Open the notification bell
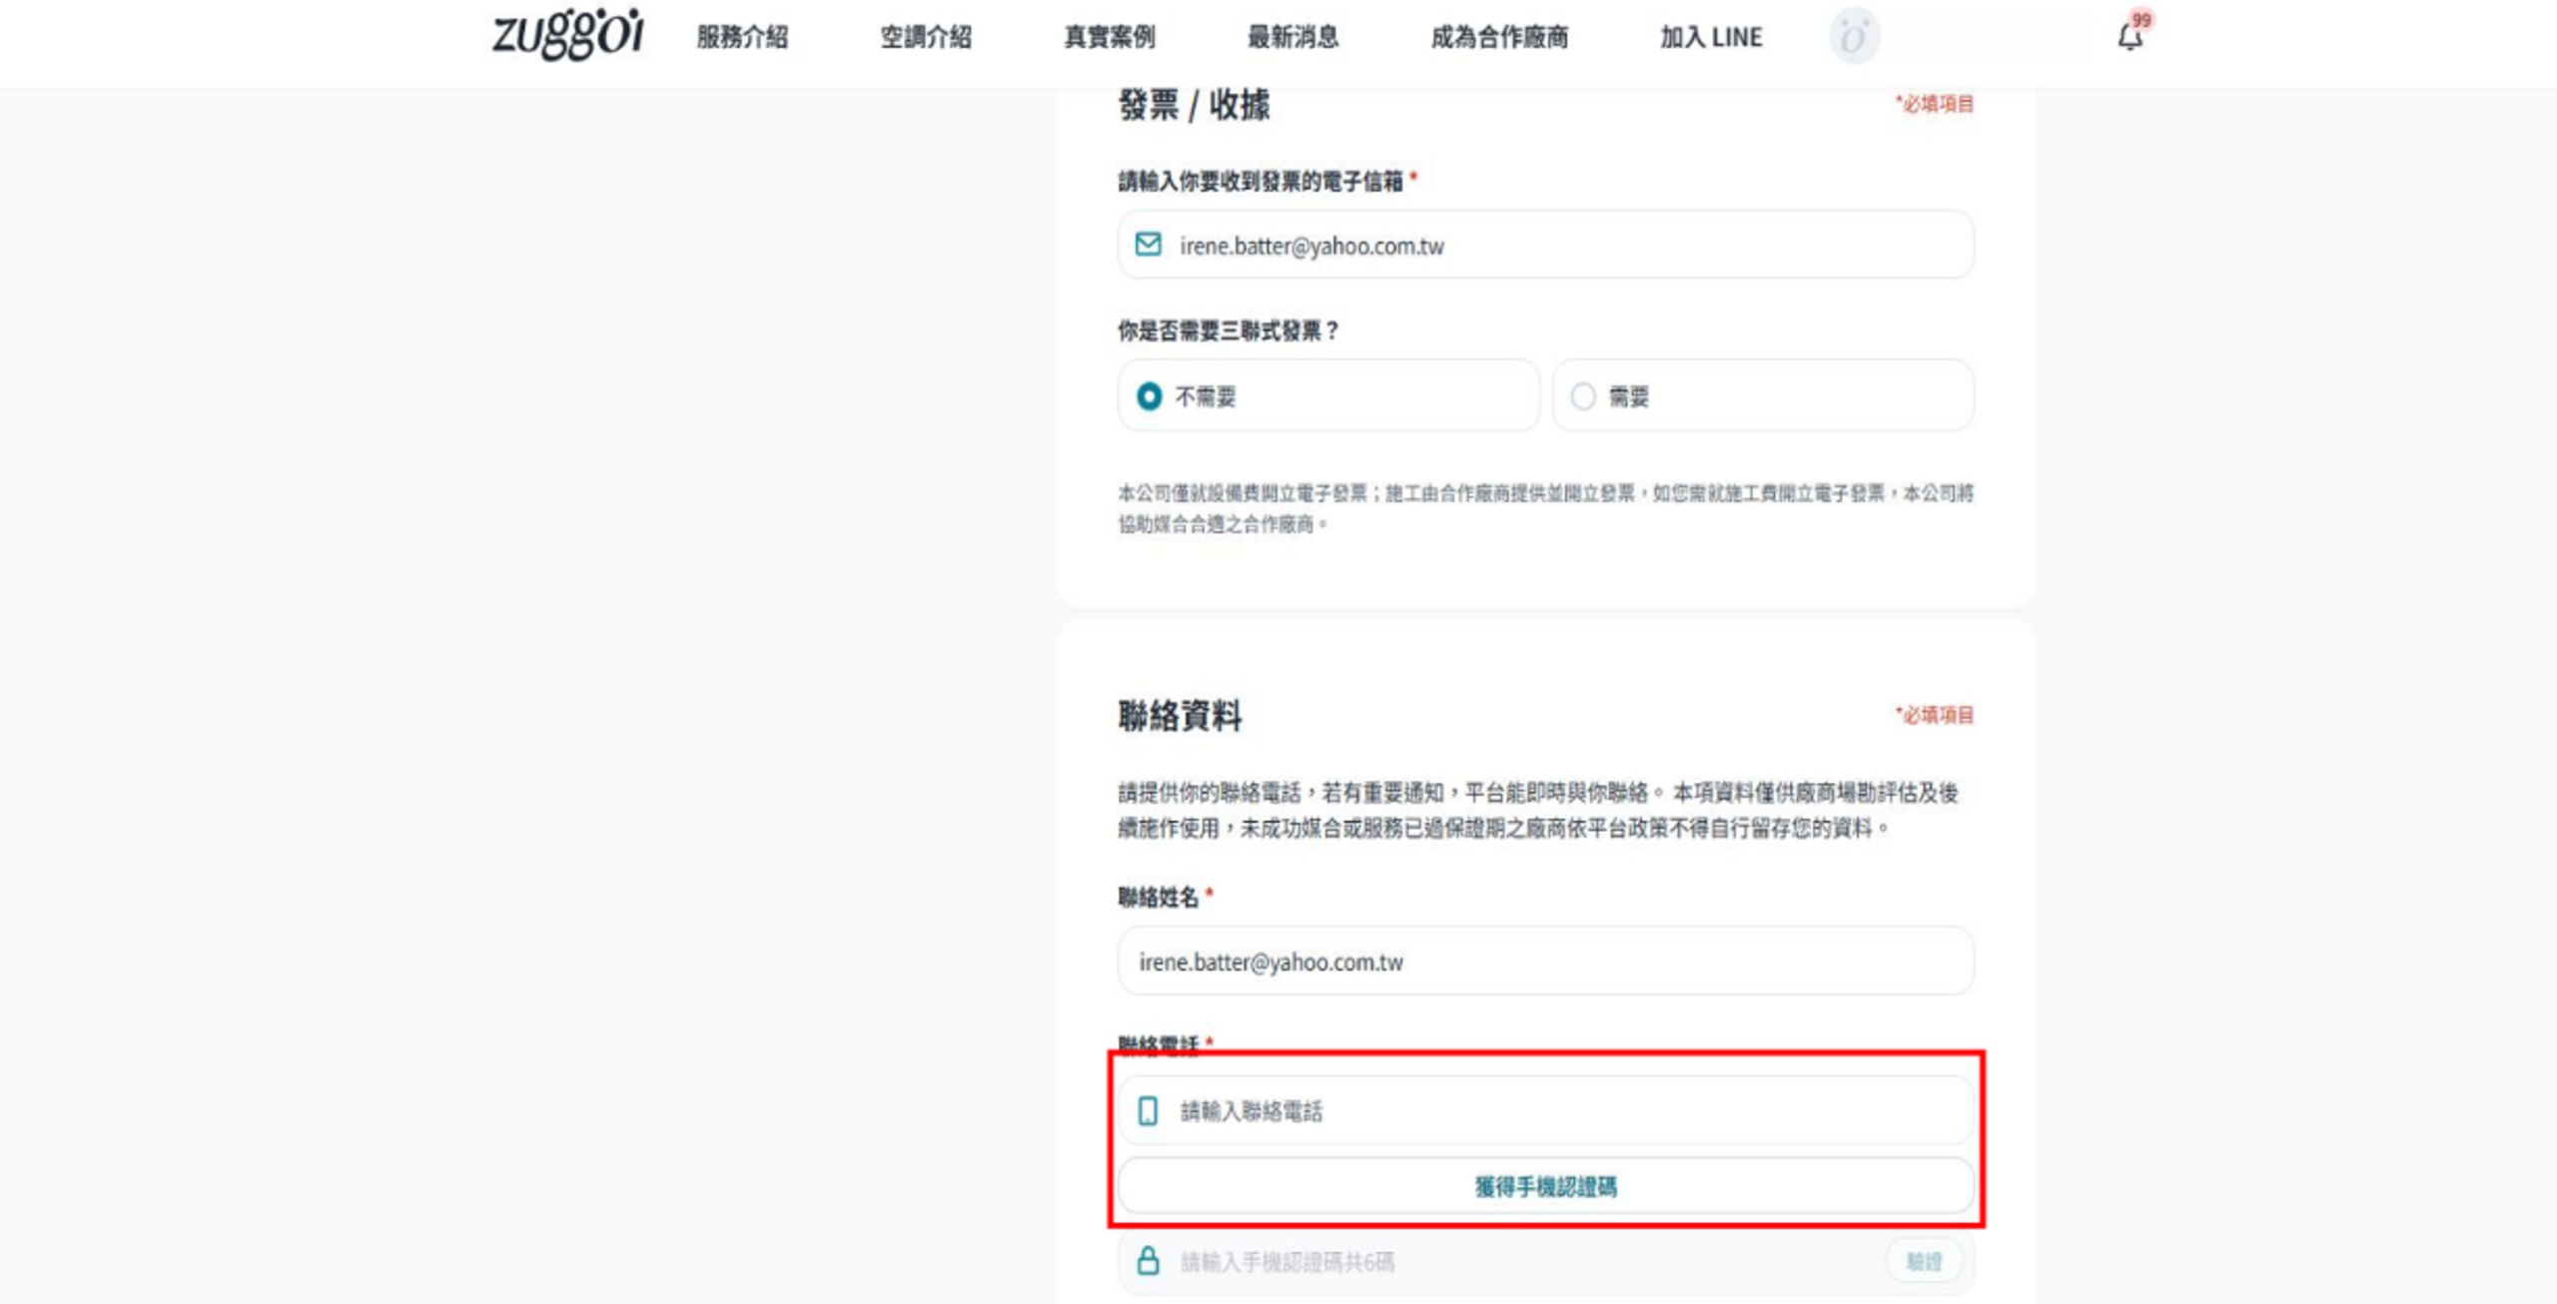 2130,36
